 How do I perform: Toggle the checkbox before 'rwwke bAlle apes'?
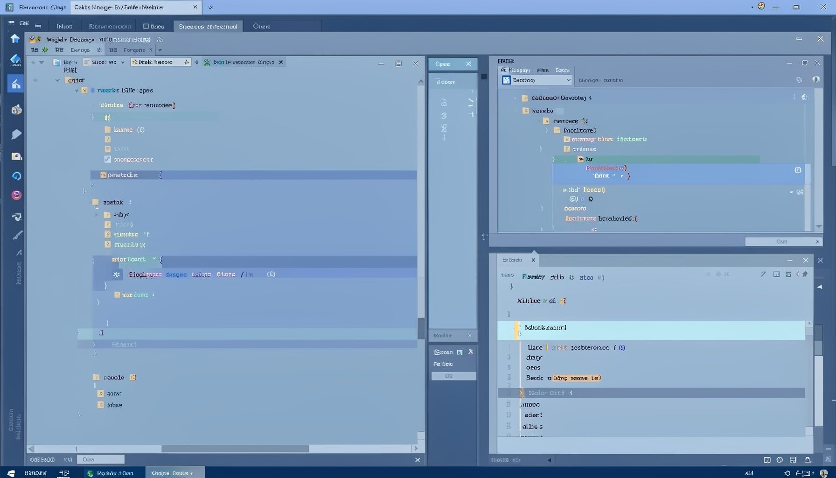point(84,90)
